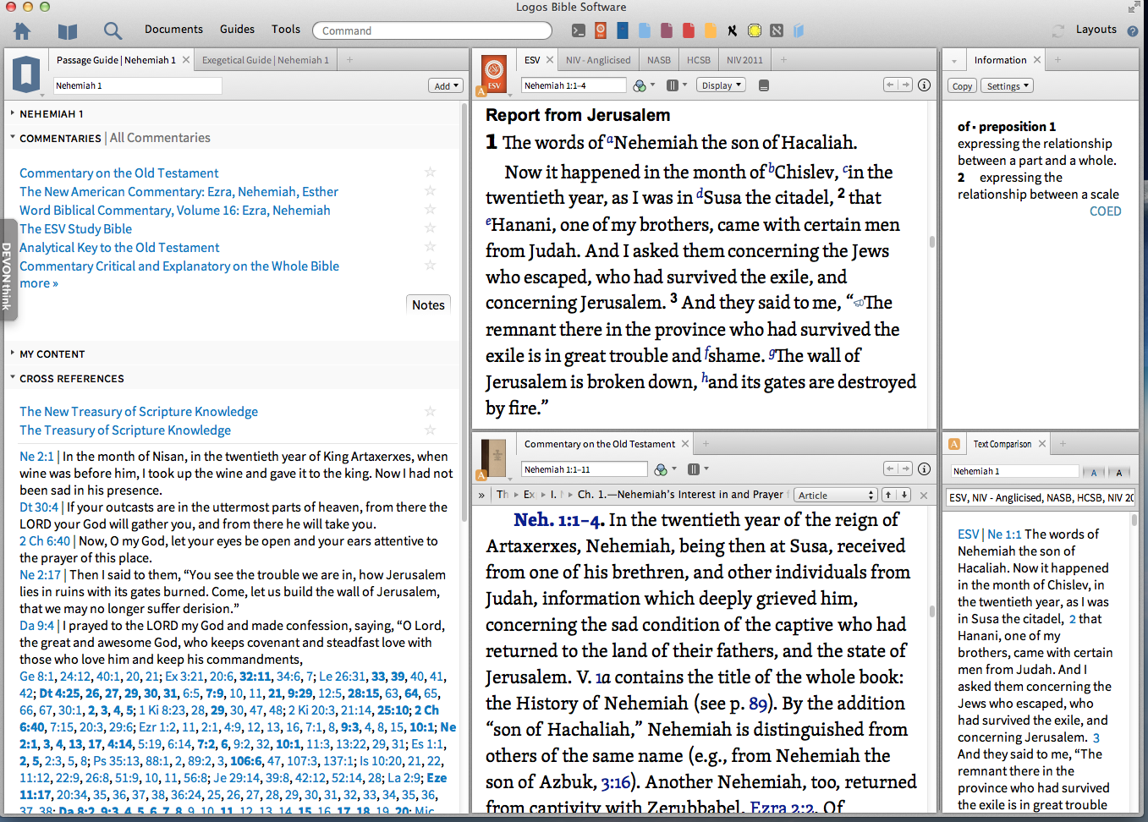Focus the Command input box

[x=432, y=30]
